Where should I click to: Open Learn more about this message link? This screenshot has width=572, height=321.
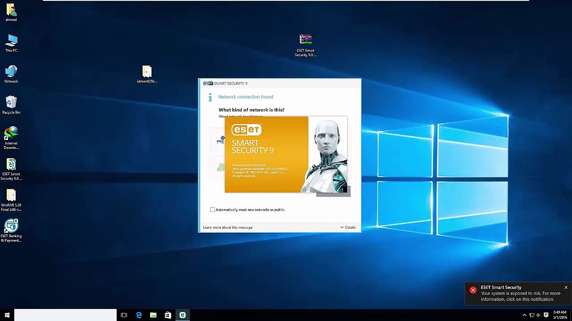227,227
